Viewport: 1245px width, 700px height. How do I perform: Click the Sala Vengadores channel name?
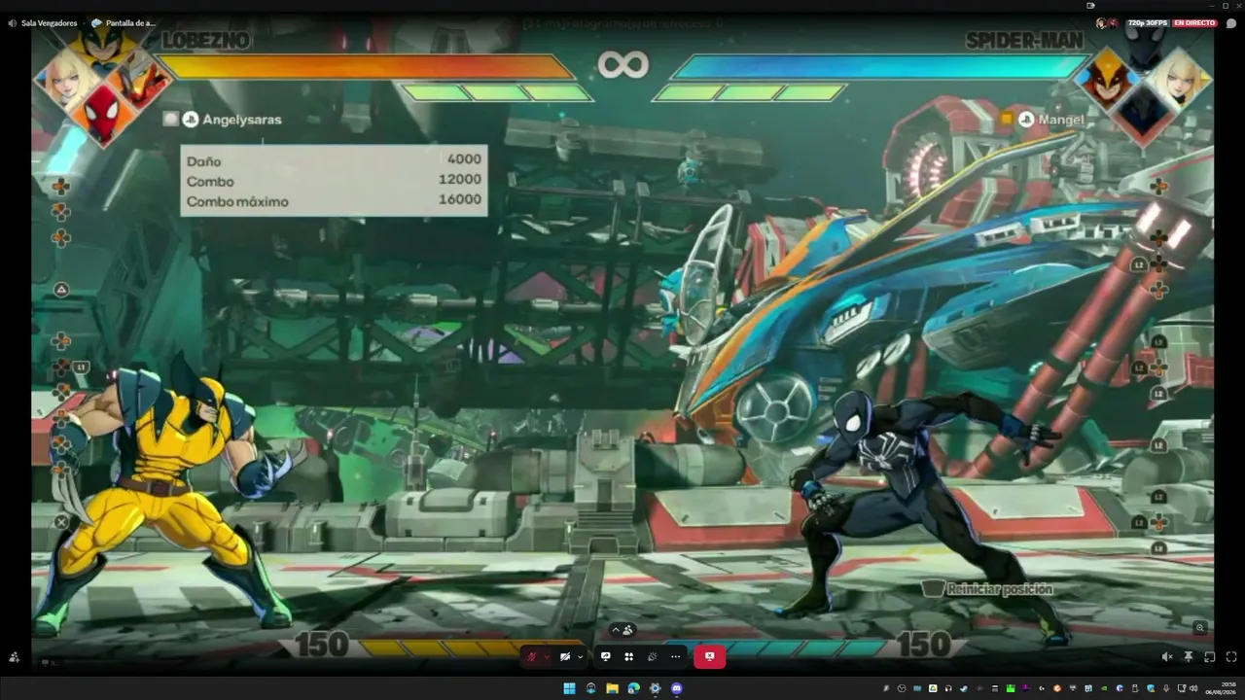[x=49, y=23]
